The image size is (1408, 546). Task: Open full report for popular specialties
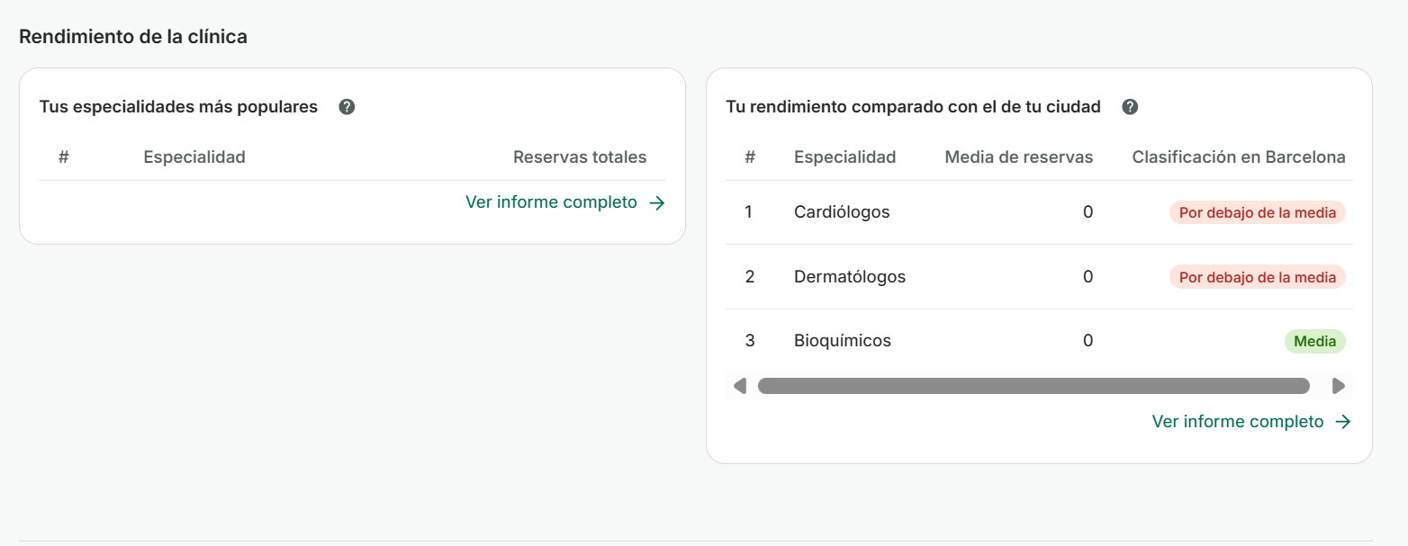click(551, 202)
